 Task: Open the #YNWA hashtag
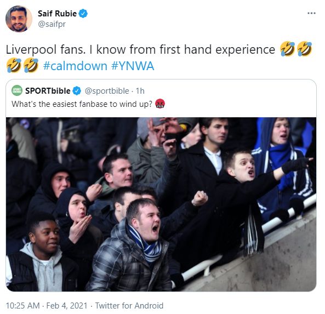tap(133, 66)
